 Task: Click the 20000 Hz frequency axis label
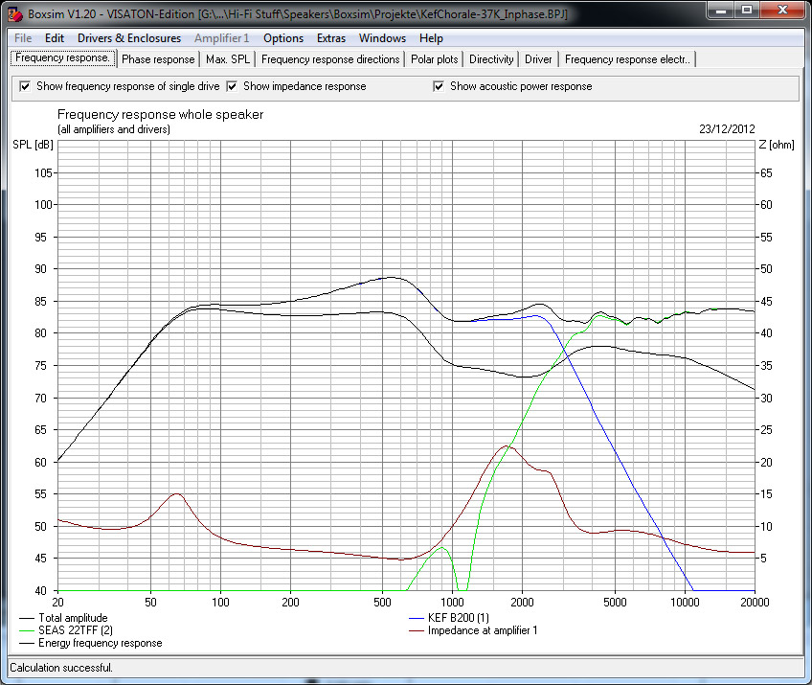click(755, 602)
